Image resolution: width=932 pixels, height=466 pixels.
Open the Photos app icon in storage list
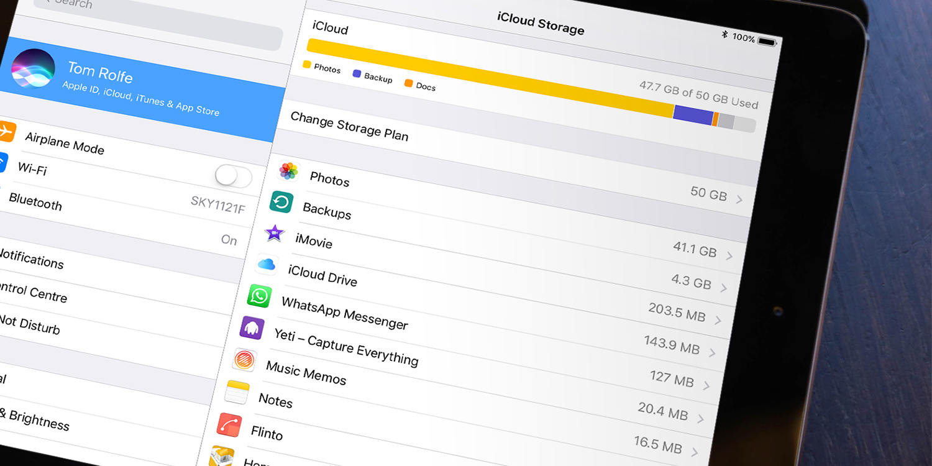(x=288, y=171)
